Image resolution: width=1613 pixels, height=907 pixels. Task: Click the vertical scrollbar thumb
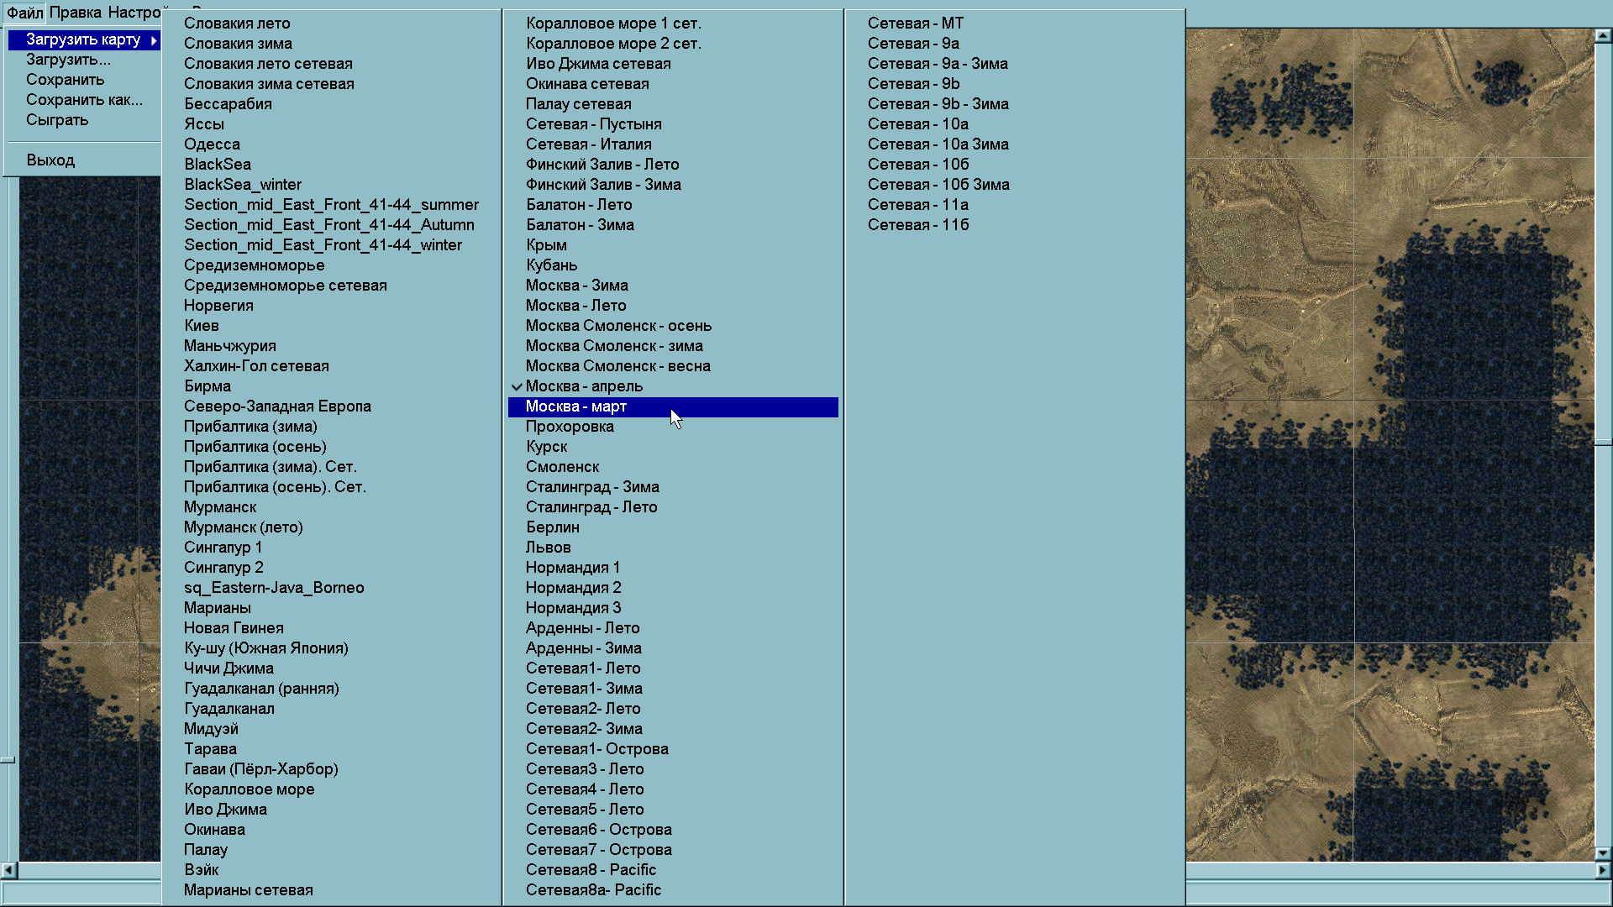(x=1603, y=442)
